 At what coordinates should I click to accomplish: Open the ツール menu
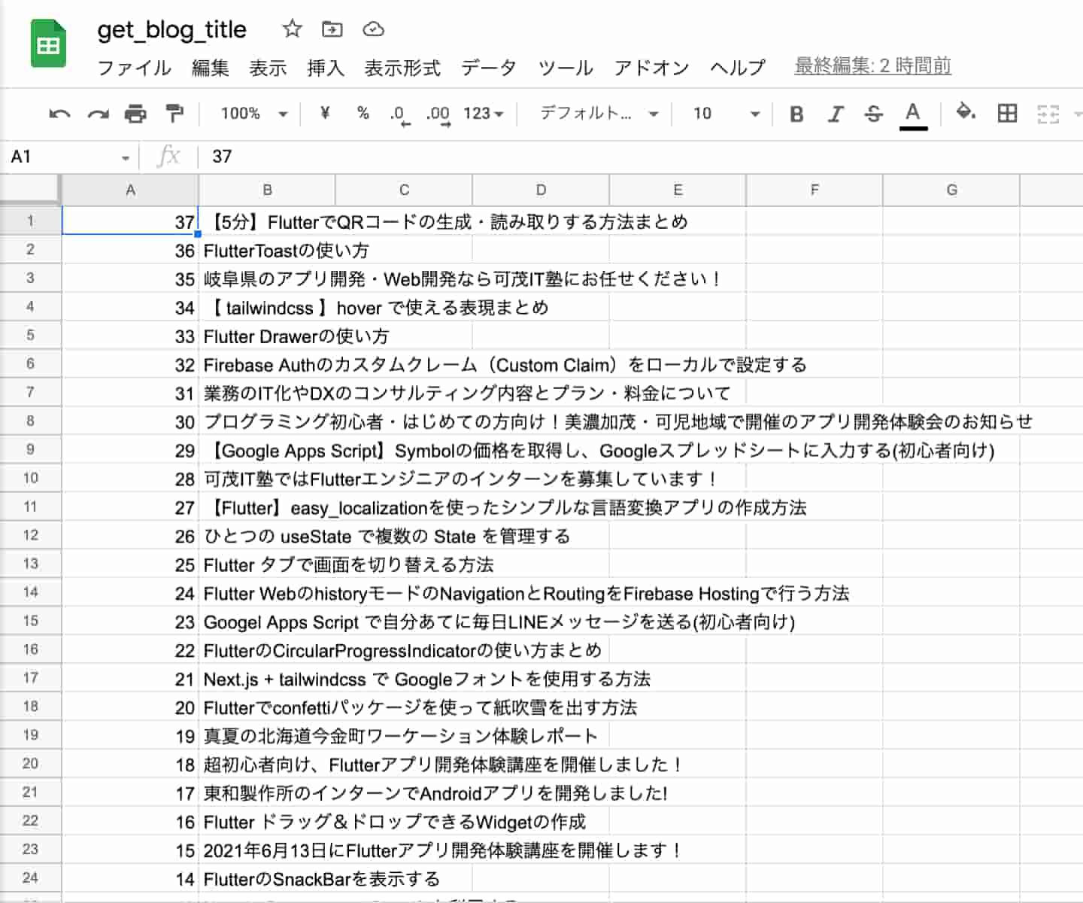point(566,68)
